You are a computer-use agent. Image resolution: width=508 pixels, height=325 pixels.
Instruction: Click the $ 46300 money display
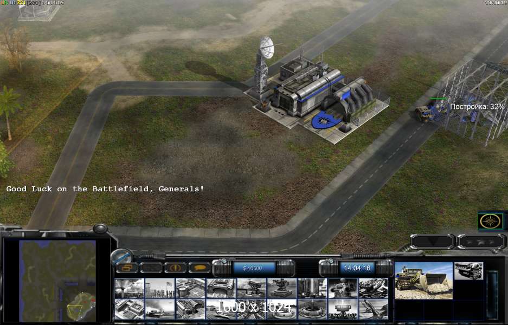click(x=254, y=268)
